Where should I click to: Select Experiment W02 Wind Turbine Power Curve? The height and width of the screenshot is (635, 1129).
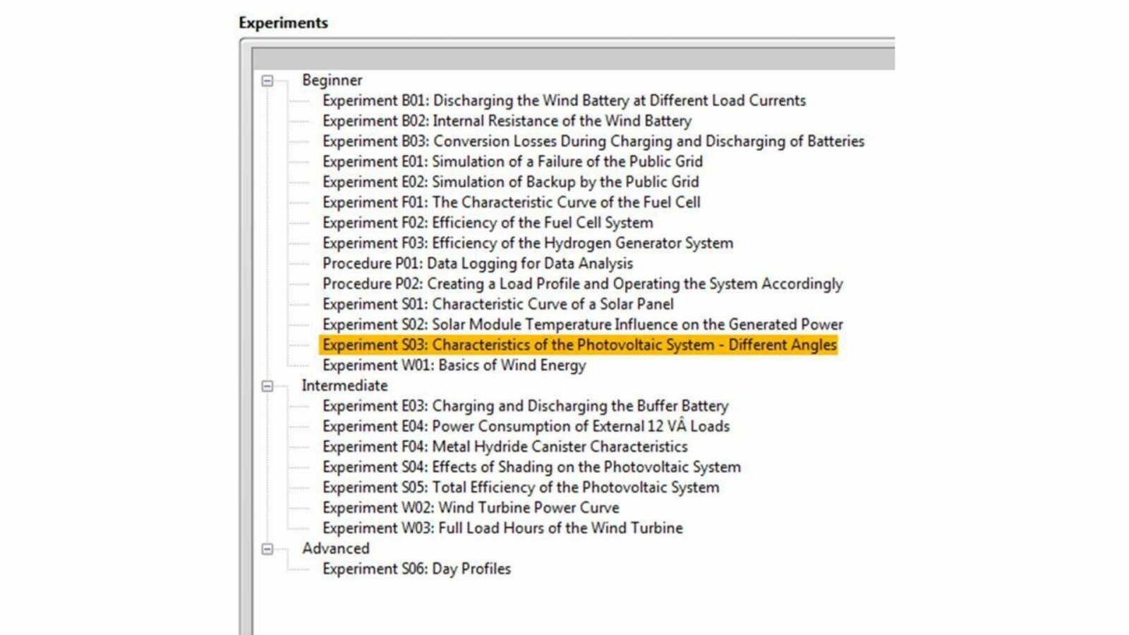pyautogui.click(x=471, y=508)
